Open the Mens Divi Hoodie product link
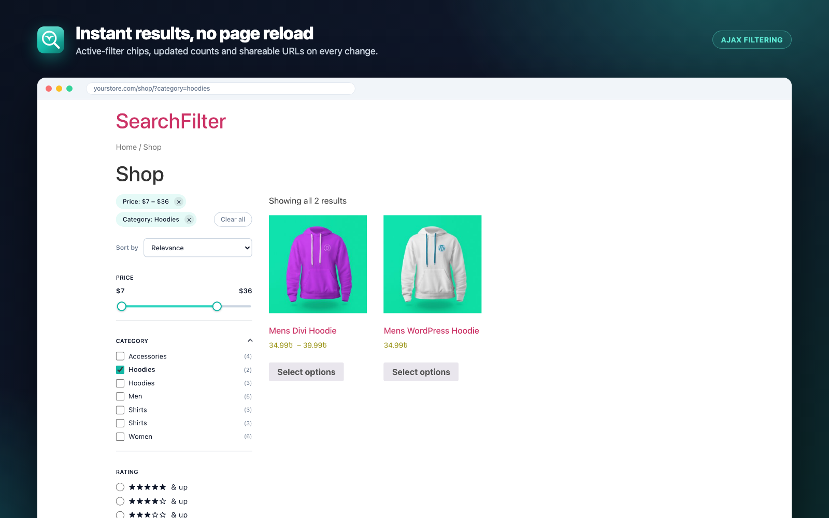Viewport: 829px width, 518px height. click(303, 330)
